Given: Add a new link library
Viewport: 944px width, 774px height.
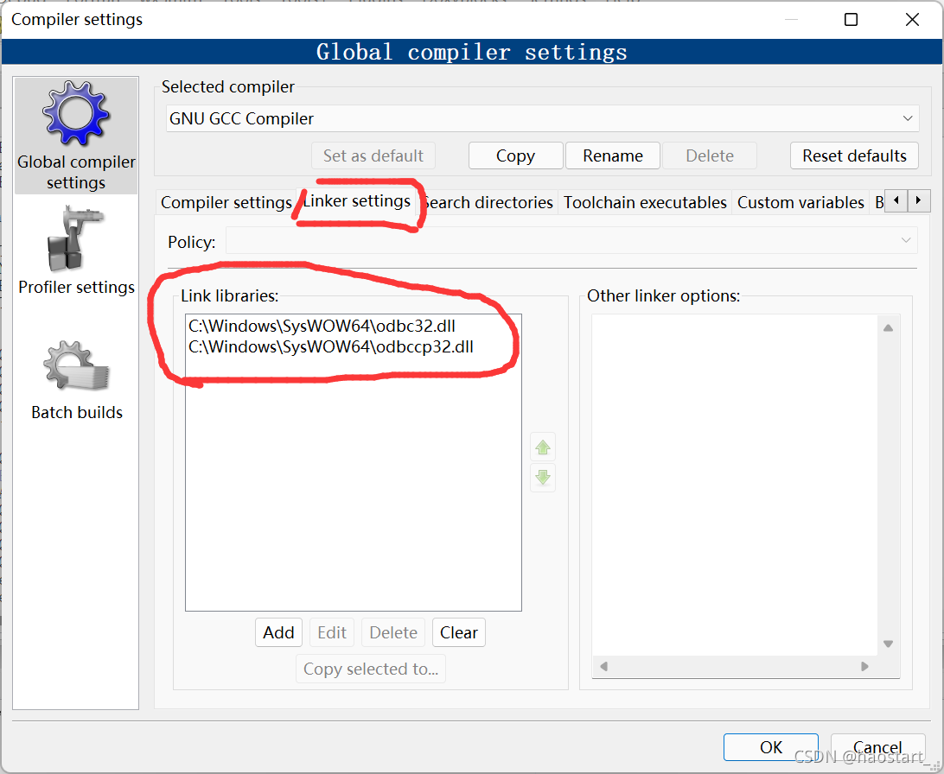Looking at the screenshot, I should pos(278,632).
